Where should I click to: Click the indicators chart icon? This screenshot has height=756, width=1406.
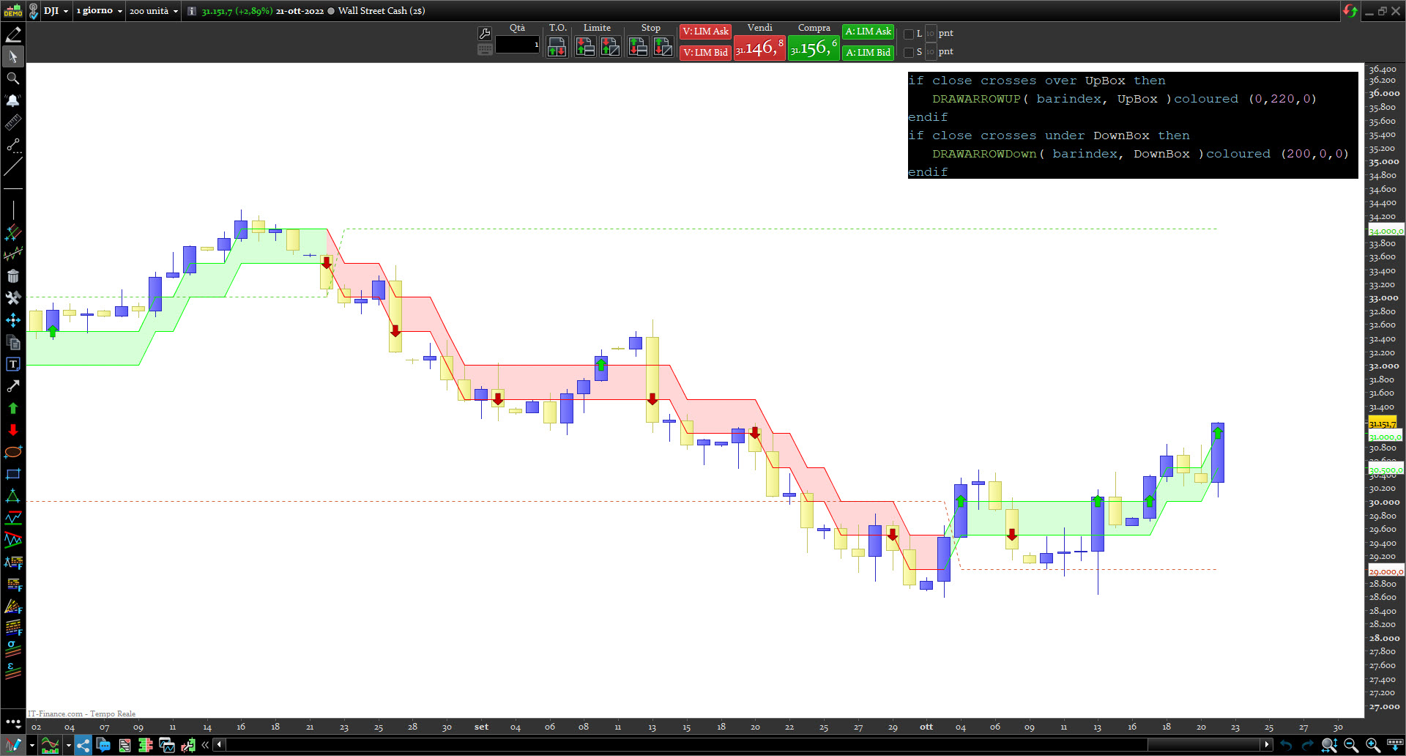[51, 745]
